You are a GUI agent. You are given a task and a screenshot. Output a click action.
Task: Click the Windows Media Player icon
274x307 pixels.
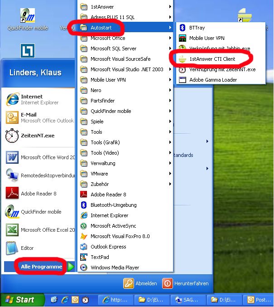[x=83, y=268]
